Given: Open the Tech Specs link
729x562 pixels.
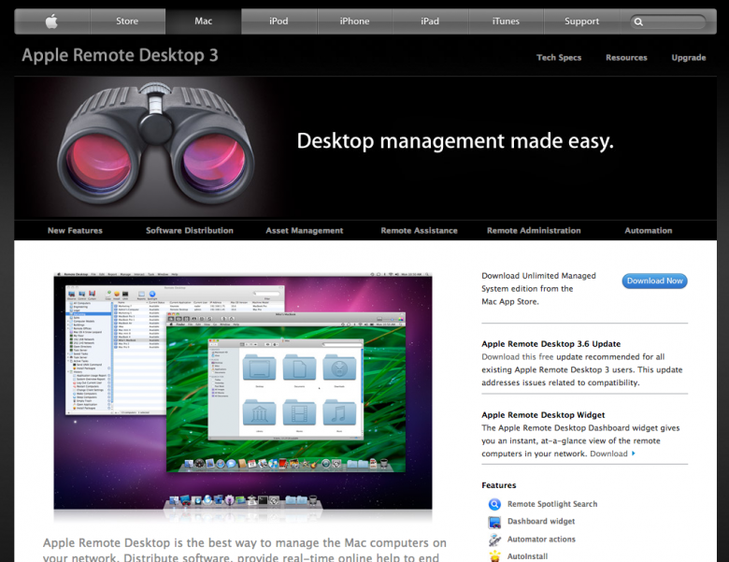Looking at the screenshot, I should 559,58.
